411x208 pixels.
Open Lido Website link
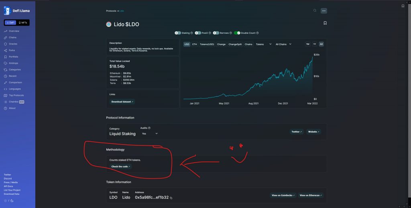click(x=313, y=132)
